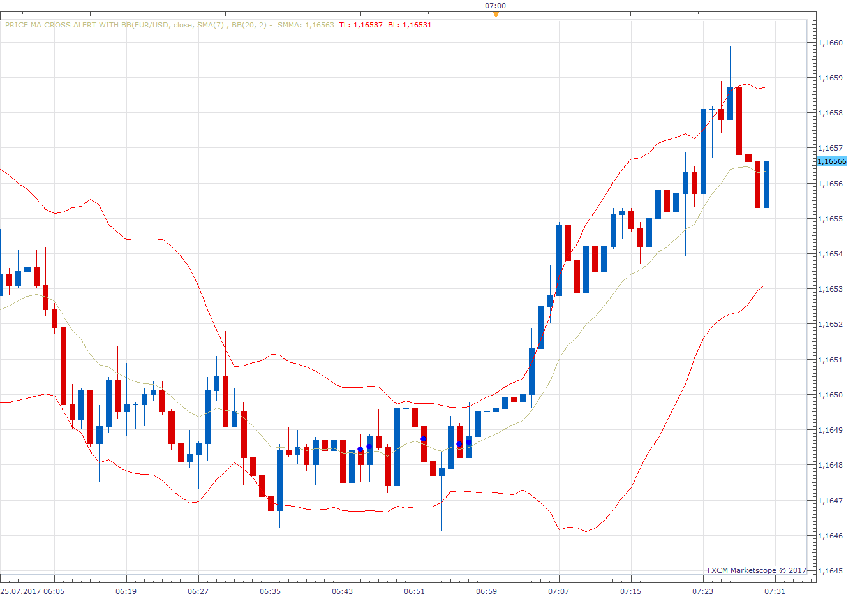The width and height of the screenshot is (853, 599).
Task: Click the 07:15 time axis label
Action: 631,591
